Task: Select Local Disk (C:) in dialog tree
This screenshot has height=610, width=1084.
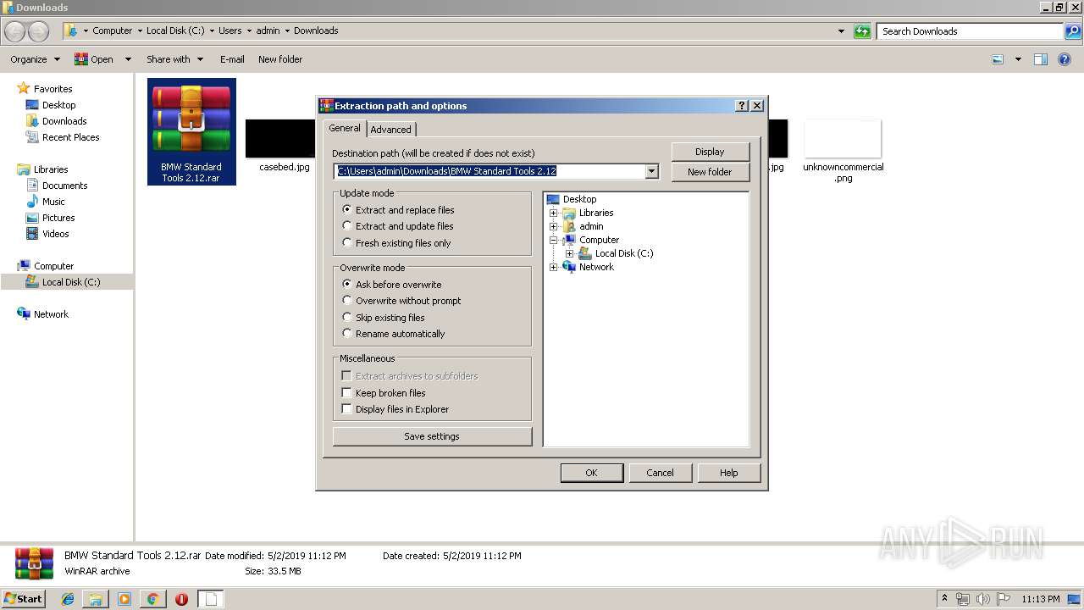Action: coord(623,253)
